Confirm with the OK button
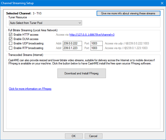166x140 pixels. pos(74,136)
